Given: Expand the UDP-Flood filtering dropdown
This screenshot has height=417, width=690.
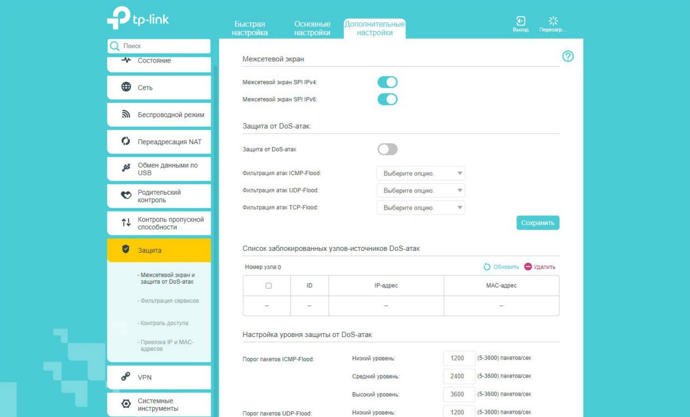Looking at the screenshot, I should point(420,190).
